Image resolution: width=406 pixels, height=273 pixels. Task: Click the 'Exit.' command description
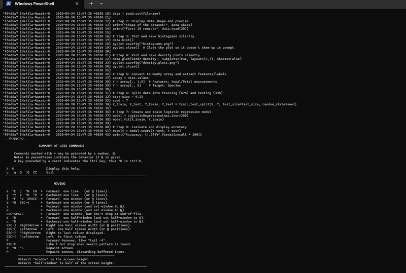point(51,172)
